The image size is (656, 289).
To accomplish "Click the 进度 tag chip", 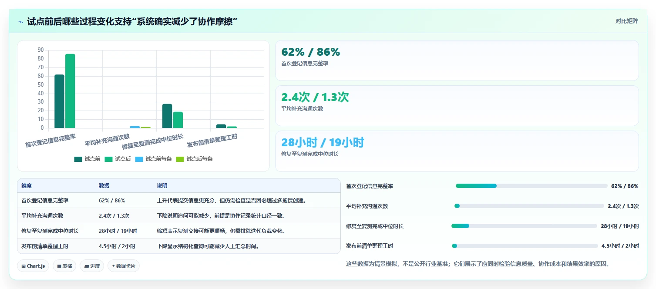I will [92, 266].
